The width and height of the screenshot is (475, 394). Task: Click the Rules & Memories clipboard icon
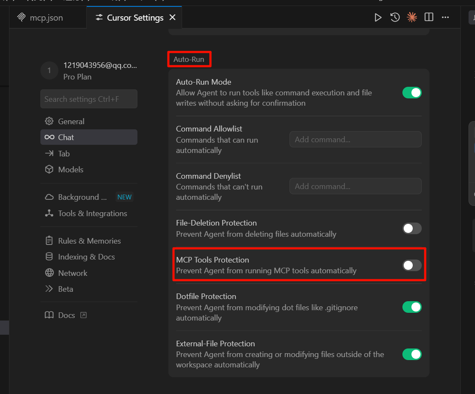49,241
